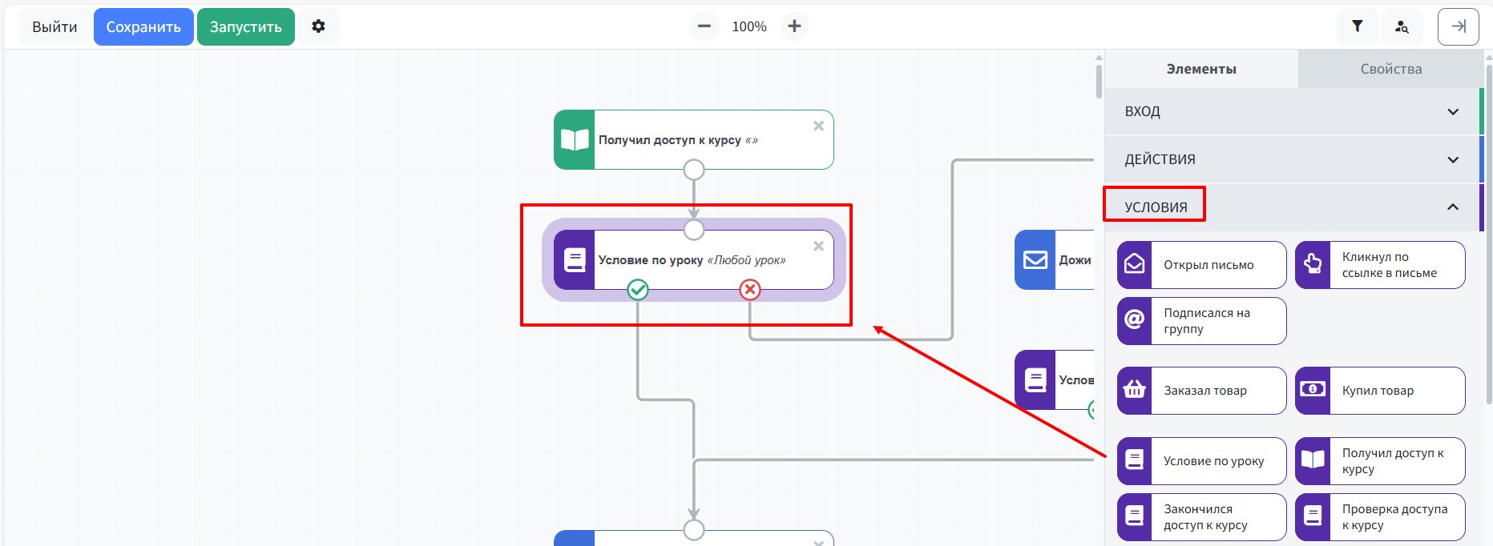Click the 'Выйти' button
1493x546 pixels.
54,26
